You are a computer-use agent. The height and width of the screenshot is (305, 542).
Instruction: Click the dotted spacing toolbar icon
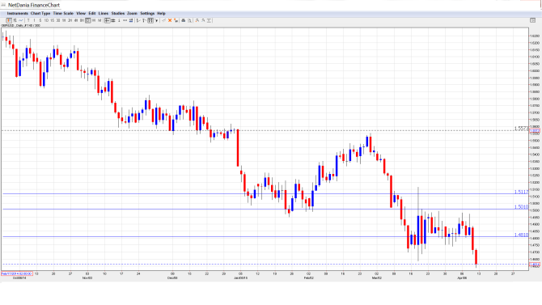click(125, 21)
